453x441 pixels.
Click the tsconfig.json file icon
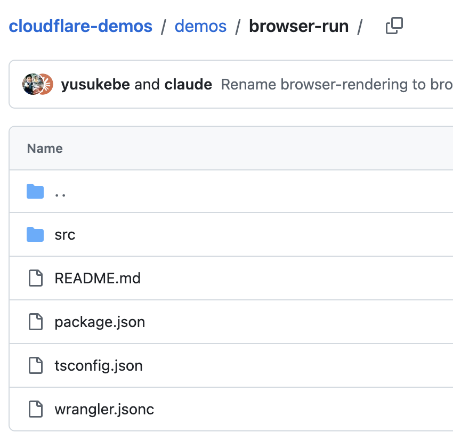(36, 365)
